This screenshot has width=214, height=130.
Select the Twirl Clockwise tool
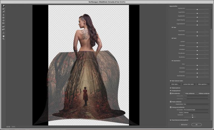point(3,15)
